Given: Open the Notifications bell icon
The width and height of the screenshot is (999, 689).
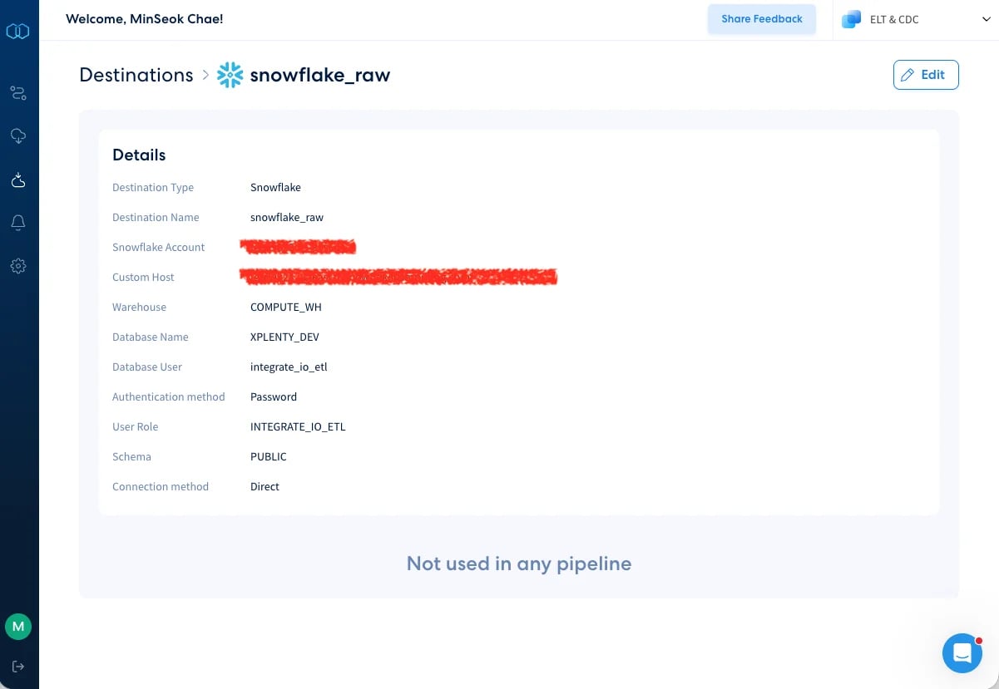Looking at the screenshot, I should coord(18,223).
